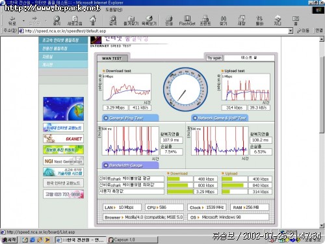325x244 pixels.
Task: Open the back button history dropdown arrow
Action: [23, 21]
